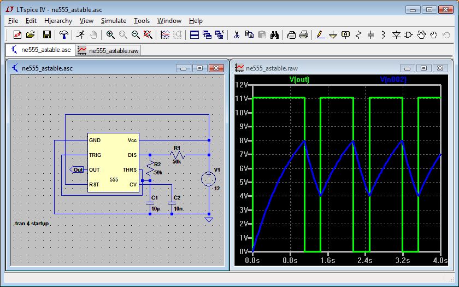Select the Label Net tool

click(346, 35)
